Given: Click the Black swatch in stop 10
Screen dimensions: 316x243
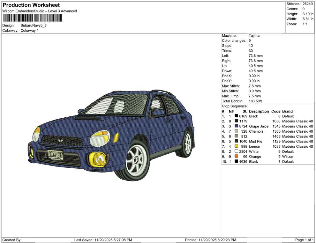Looking at the screenshot, I should coord(236,162).
